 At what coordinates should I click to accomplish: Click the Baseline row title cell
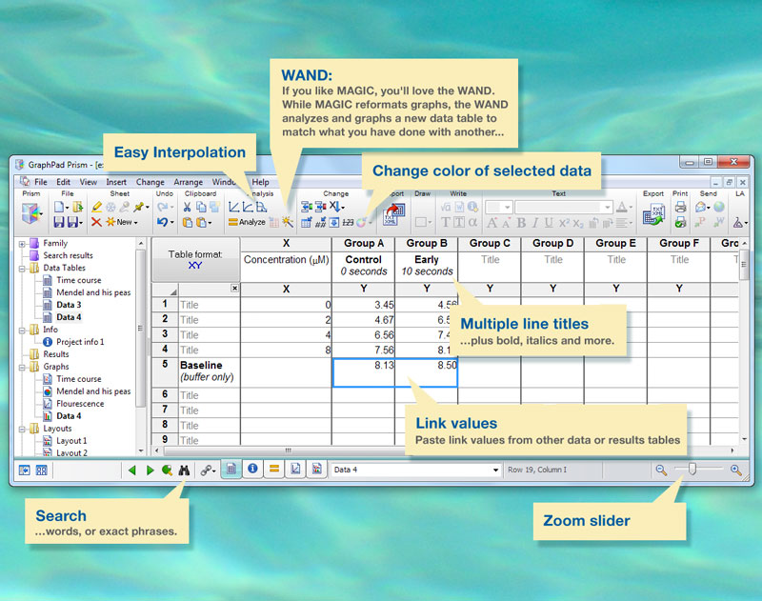point(210,371)
